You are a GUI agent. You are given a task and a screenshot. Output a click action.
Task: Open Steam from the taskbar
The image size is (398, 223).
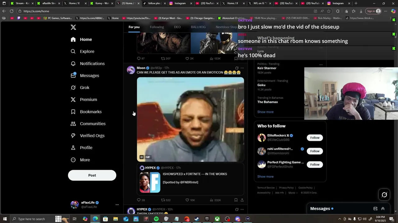[x=197, y=219]
